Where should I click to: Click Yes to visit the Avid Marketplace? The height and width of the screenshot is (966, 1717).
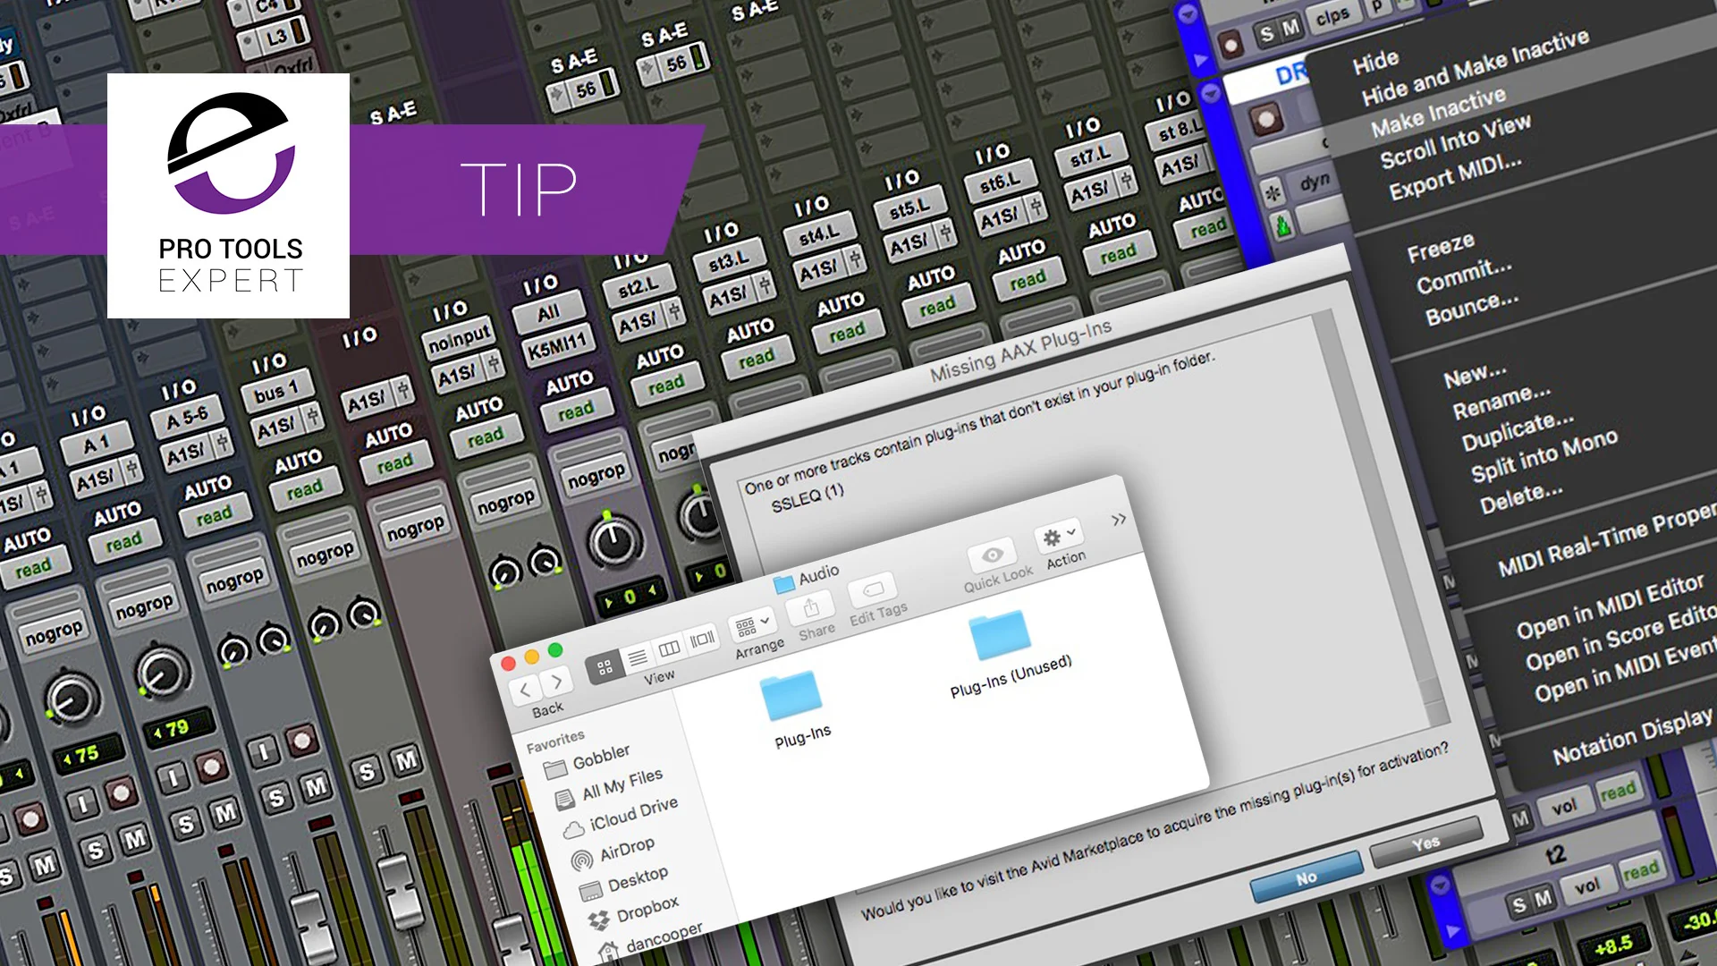pyautogui.click(x=1427, y=842)
